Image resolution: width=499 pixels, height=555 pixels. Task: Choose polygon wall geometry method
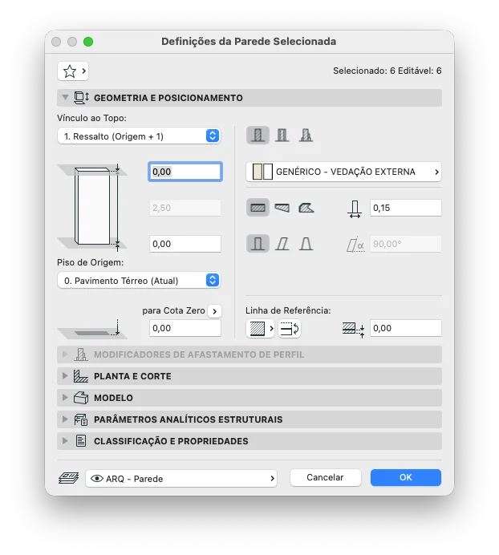click(x=306, y=208)
